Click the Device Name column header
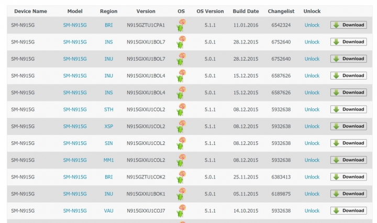377x223 pixels. tap(30, 12)
